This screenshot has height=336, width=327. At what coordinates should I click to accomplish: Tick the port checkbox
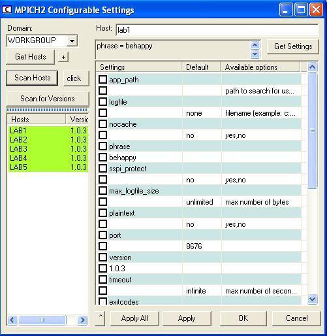(102, 235)
